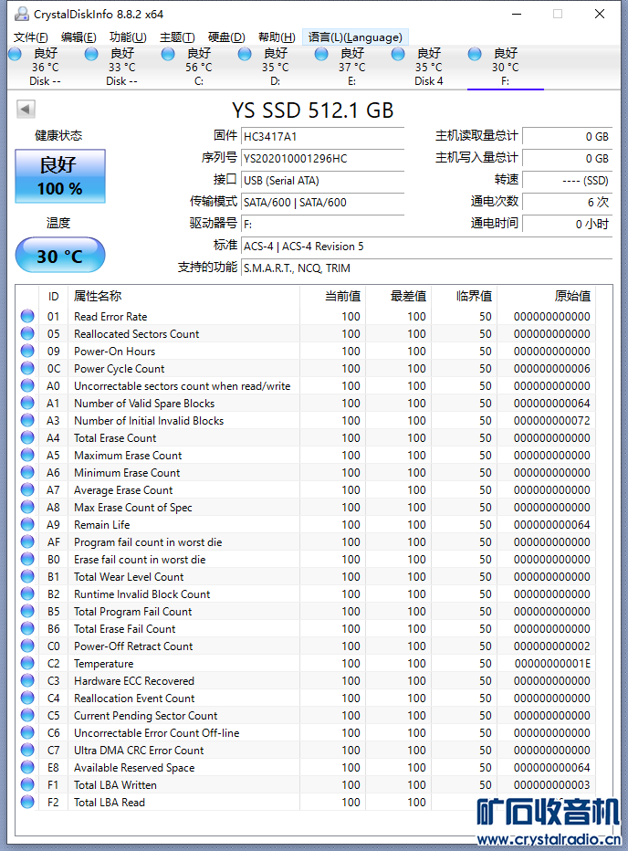Screen dimensions: 628x851
Task: Click the status icon for Minimum Erase Count
Action: pyautogui.click(x=27, y=472)
